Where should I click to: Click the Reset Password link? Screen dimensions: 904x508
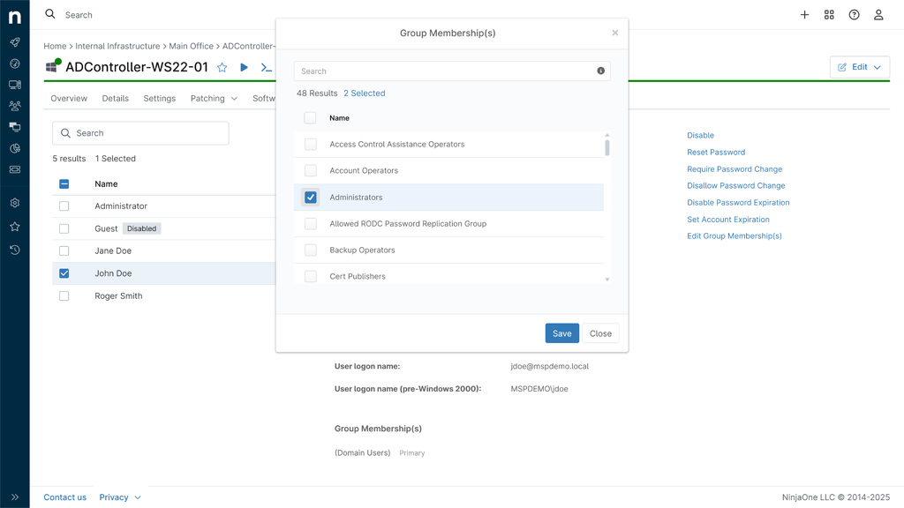tap(716, 152)
